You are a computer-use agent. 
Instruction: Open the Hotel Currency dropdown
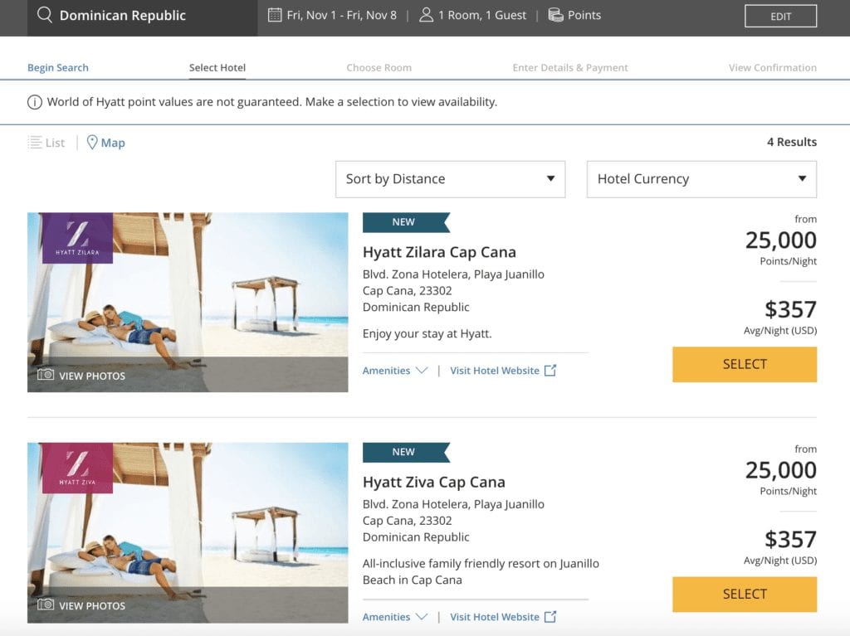pos(701,179)
